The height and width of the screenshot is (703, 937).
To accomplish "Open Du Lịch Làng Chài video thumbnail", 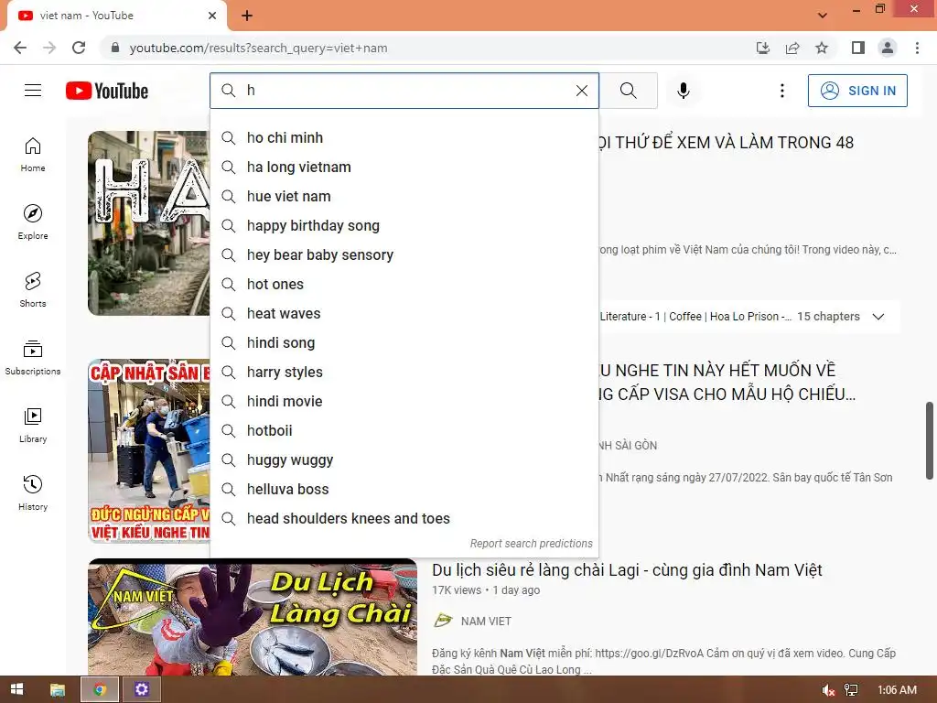I will 253,617.
